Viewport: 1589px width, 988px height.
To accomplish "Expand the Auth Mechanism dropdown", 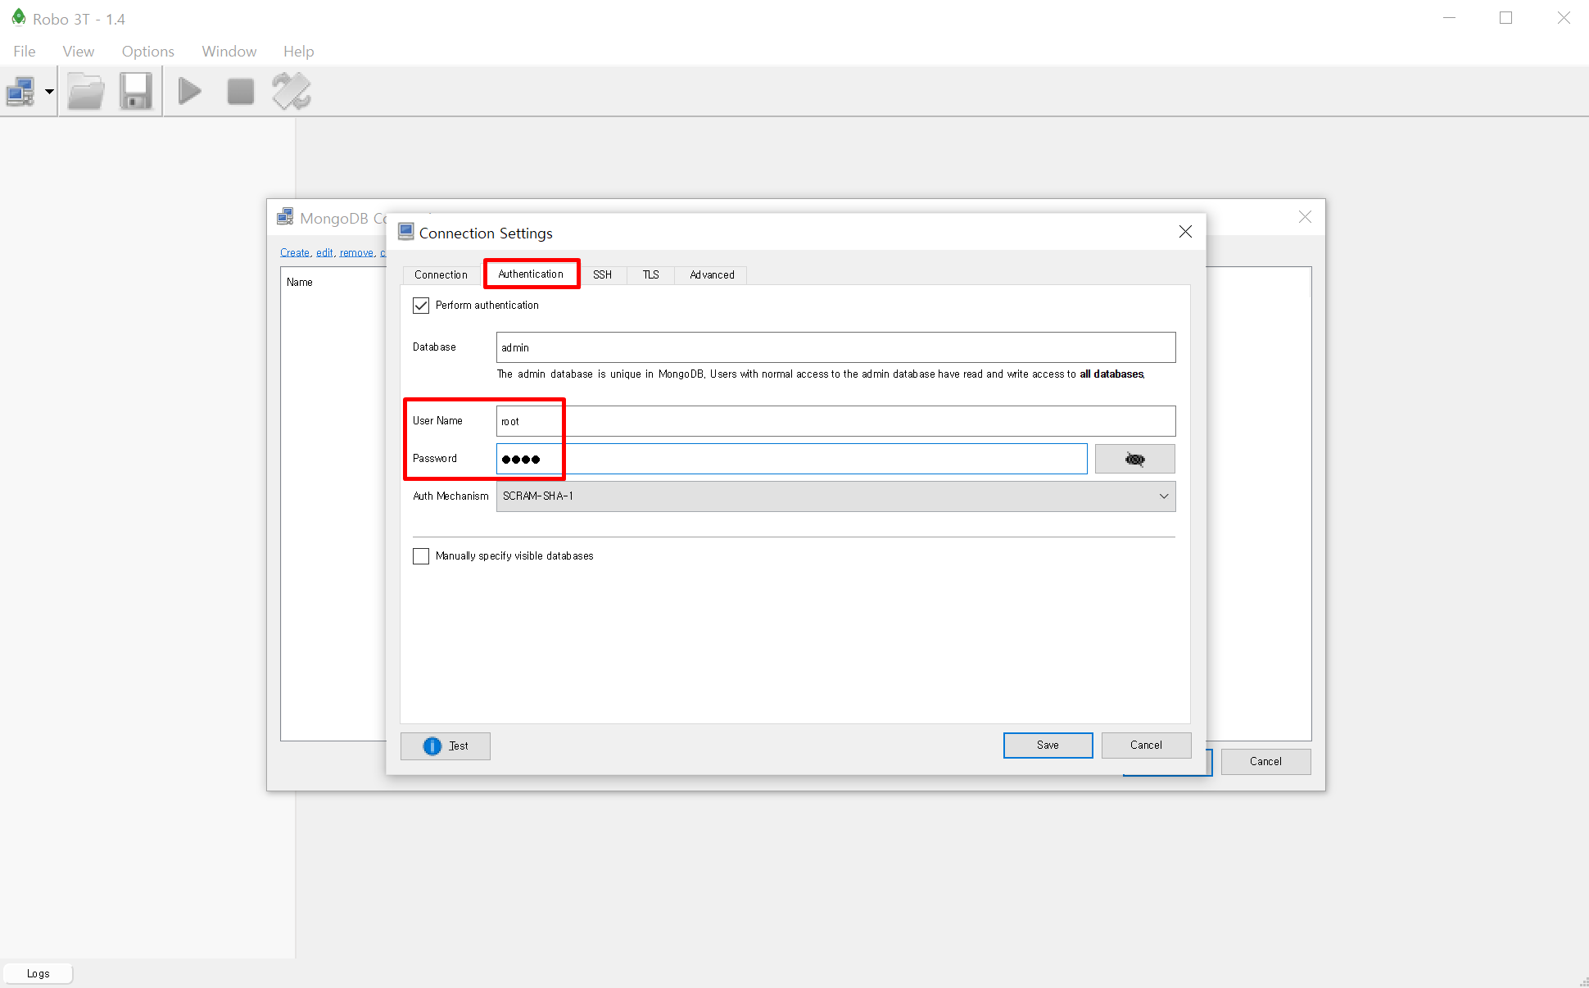I will click(x=835, y=496).
